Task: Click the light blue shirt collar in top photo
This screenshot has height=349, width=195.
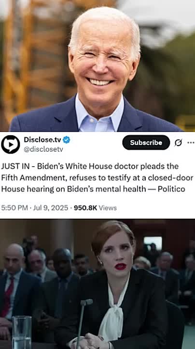Action: click(100, 112)
